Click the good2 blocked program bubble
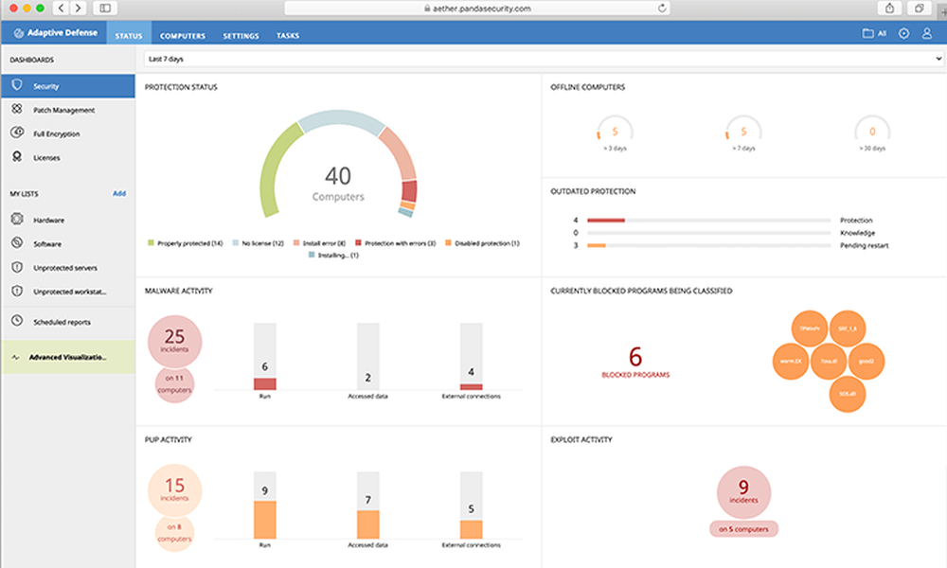 click(867, 361)
